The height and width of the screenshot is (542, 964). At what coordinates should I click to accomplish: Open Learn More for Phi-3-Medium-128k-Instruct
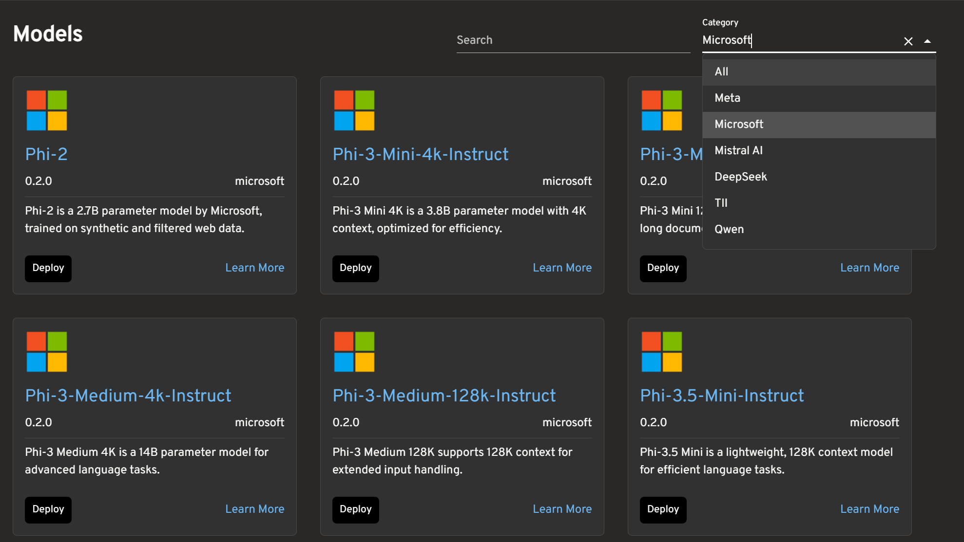[562, 509]
